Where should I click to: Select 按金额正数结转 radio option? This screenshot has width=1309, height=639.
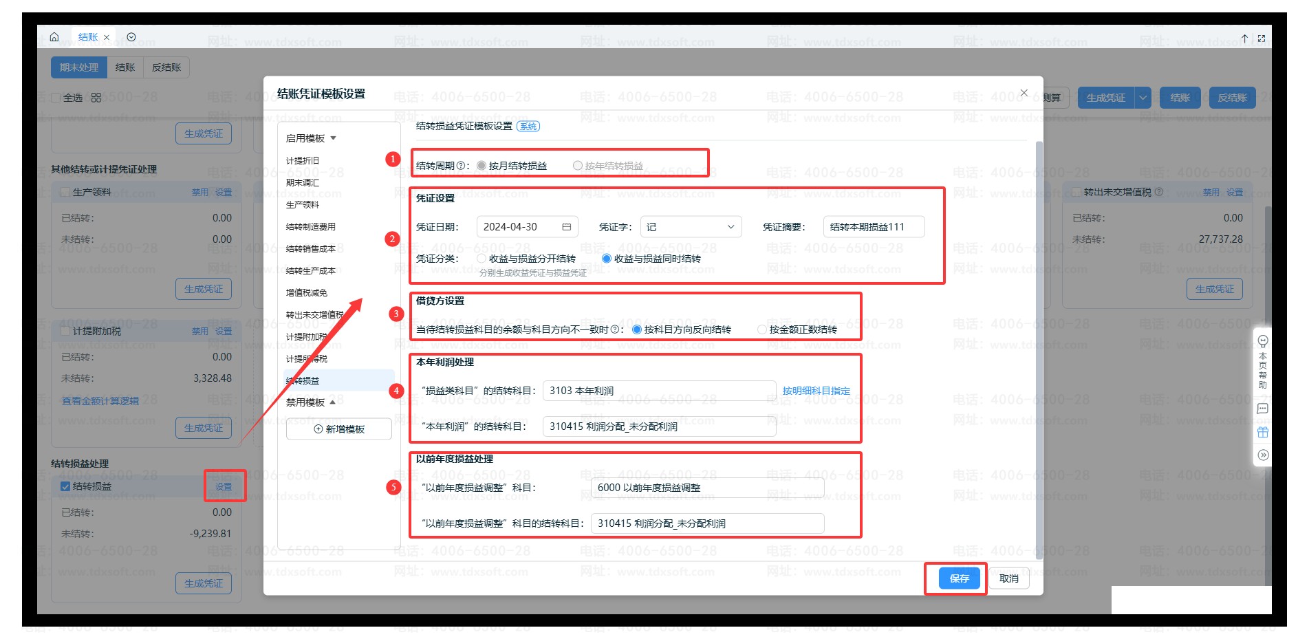pos(761,329)
